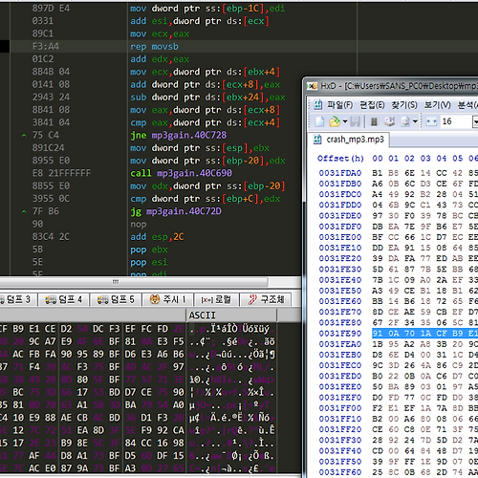Viewport: 478px width, 478px height.
Task: Click offset 0031FE90 in HxD
Action: pos(340,334)
